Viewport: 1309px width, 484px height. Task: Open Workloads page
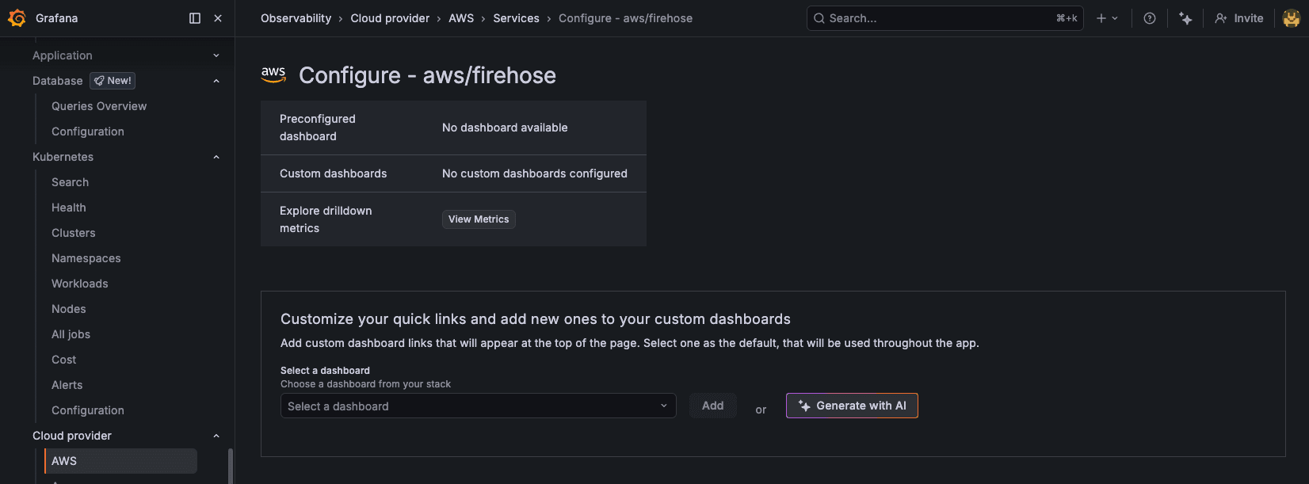tap(80, 284)
